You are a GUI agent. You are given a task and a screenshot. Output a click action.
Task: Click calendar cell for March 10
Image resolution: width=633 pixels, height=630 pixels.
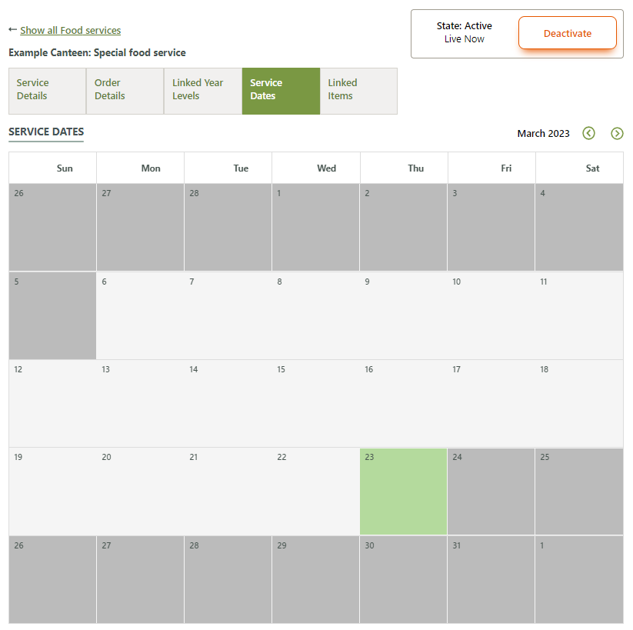coord(491,315)
